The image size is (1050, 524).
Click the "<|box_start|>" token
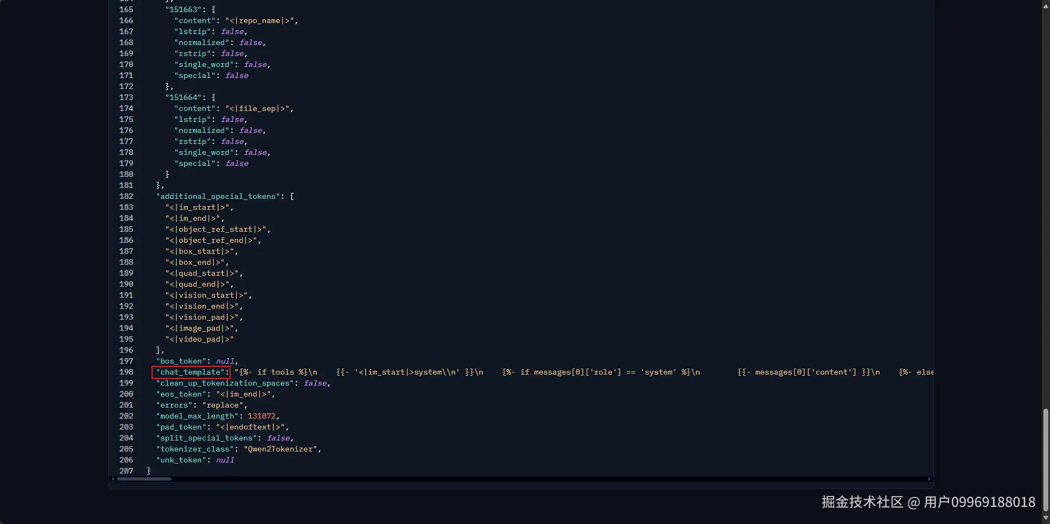[199, 252]
